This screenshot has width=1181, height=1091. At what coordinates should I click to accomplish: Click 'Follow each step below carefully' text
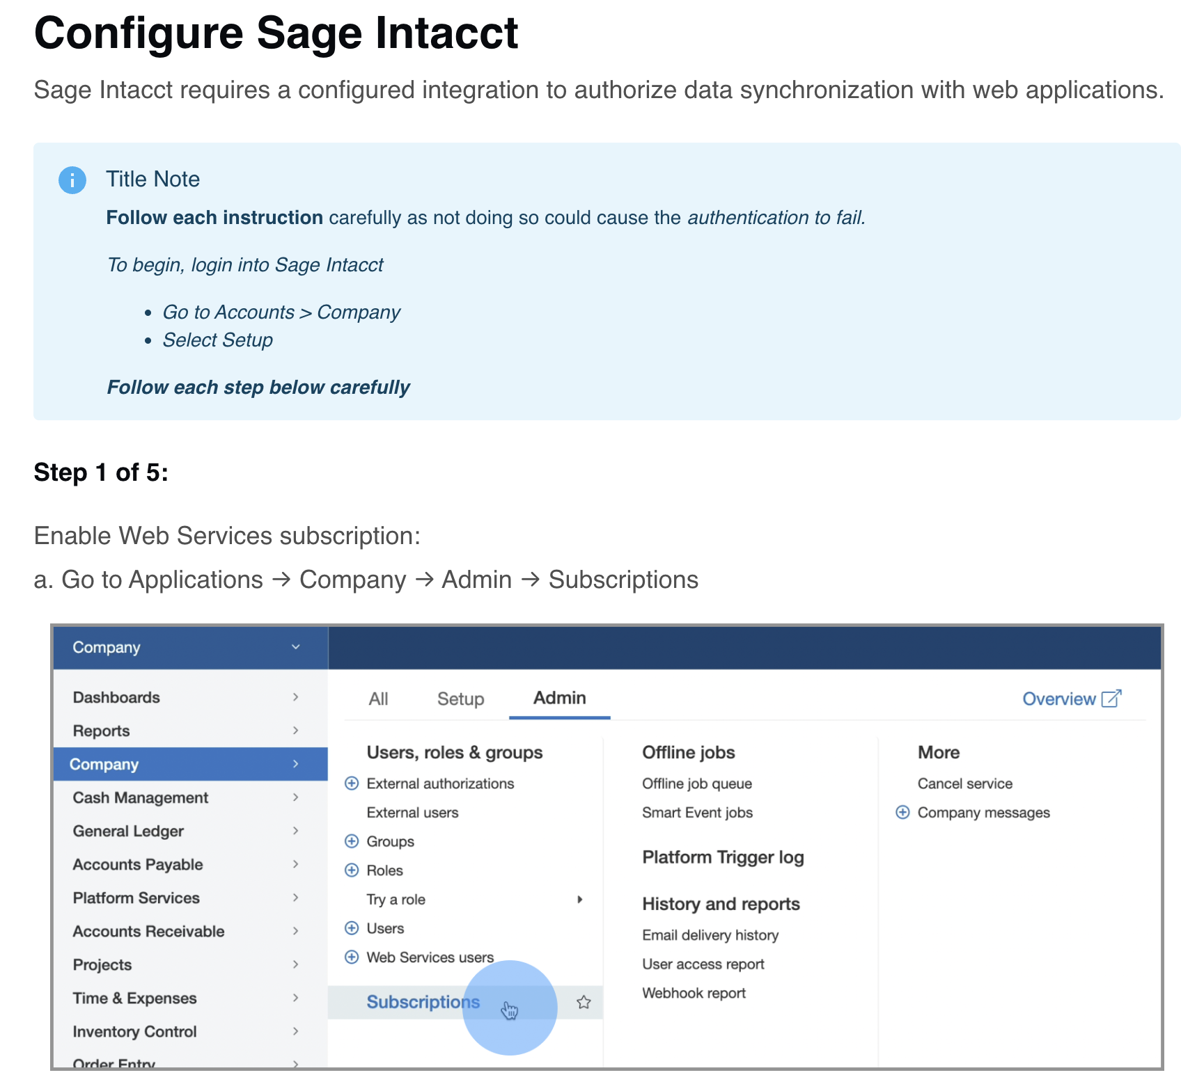click(258, 388)
